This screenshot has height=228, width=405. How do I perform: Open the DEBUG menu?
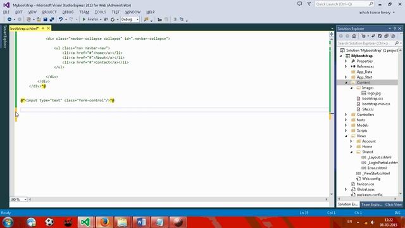(68, 12)
